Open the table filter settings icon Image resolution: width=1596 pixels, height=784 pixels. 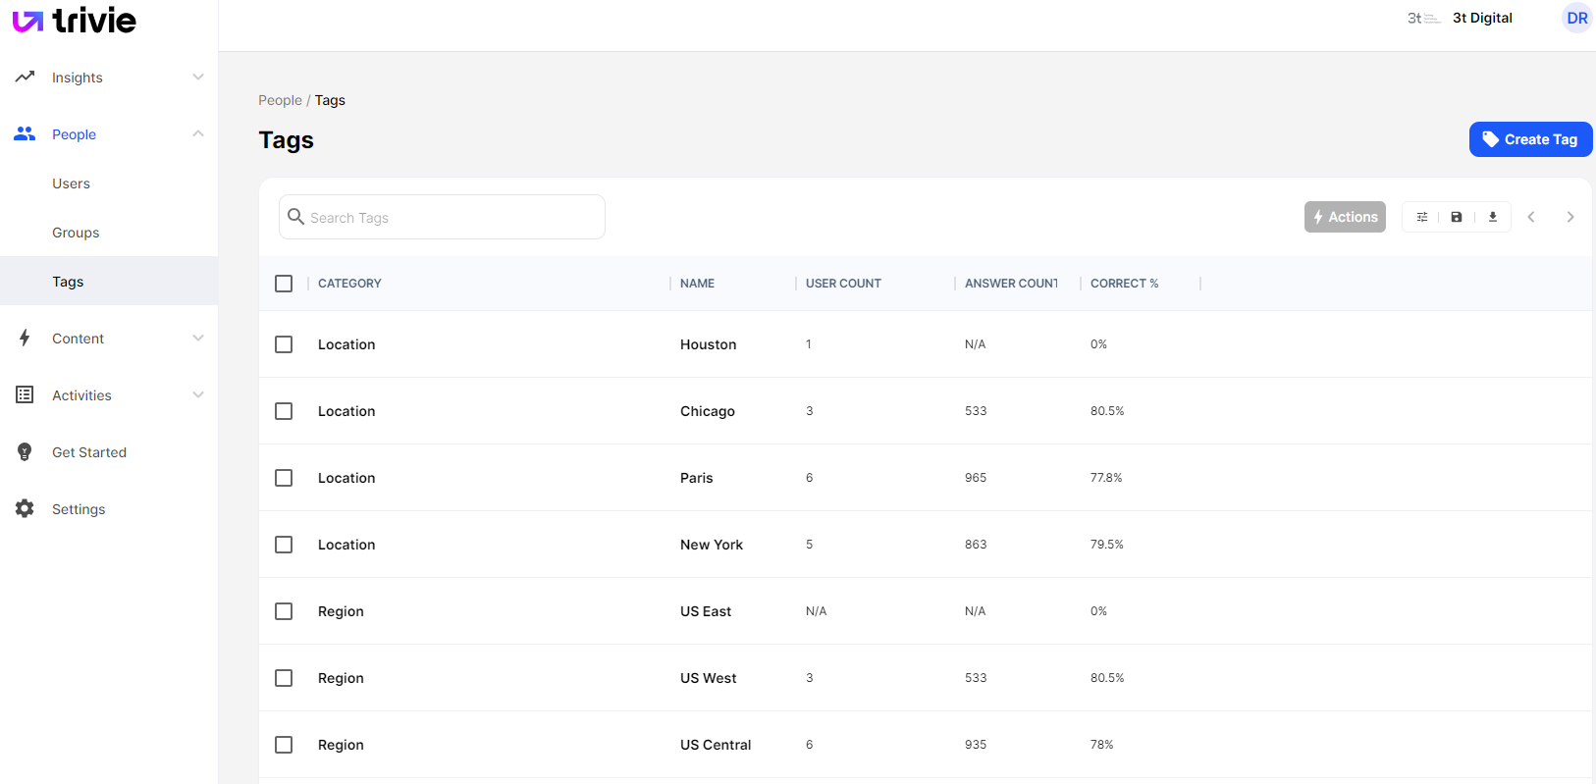pyautogui.click(x=1421, y=217)
